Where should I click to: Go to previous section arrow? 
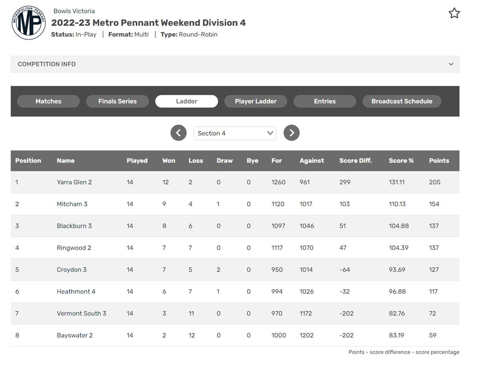178,133
